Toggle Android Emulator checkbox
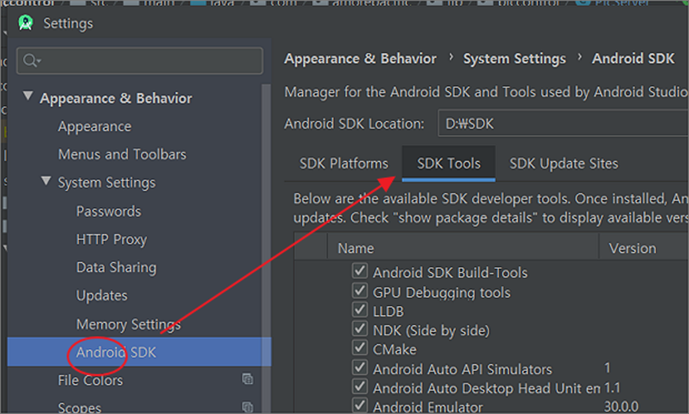This screenshot has height=414, width=689. [x=360, y=405]
